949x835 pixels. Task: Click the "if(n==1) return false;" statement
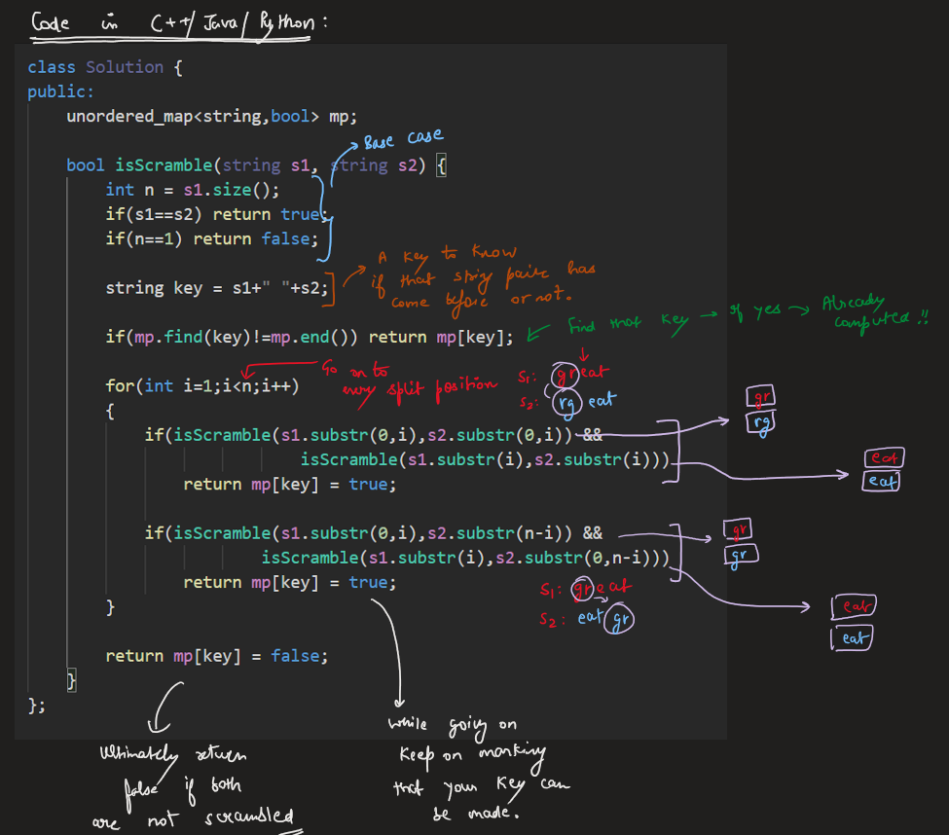[211, 238]
